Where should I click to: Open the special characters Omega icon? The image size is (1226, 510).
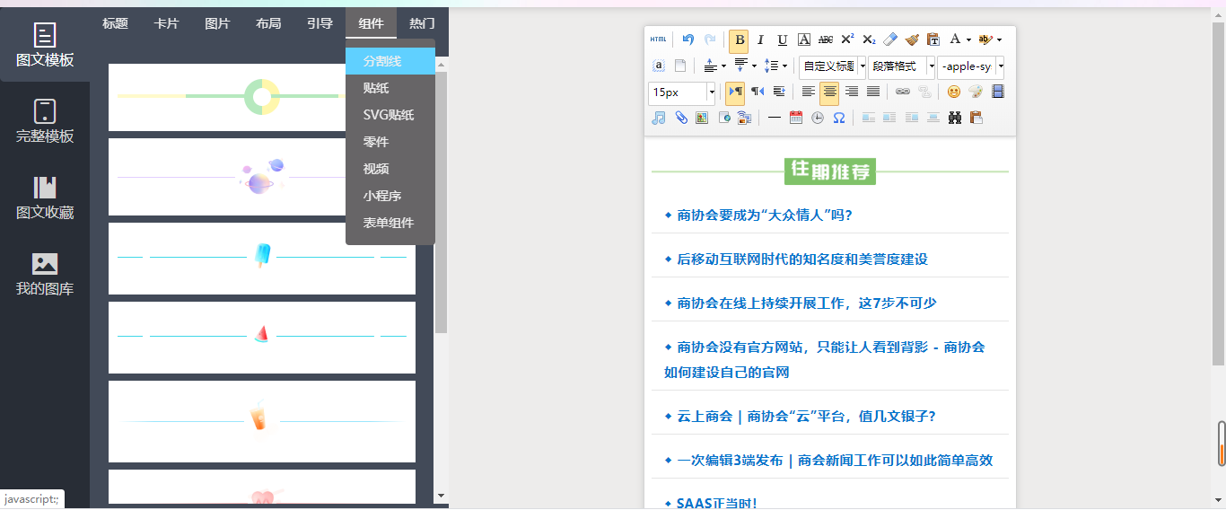click(x=839, y=118)
